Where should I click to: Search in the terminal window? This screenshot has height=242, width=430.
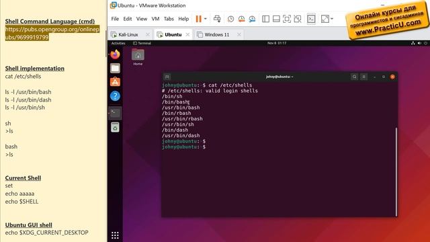tap(354, 77)
